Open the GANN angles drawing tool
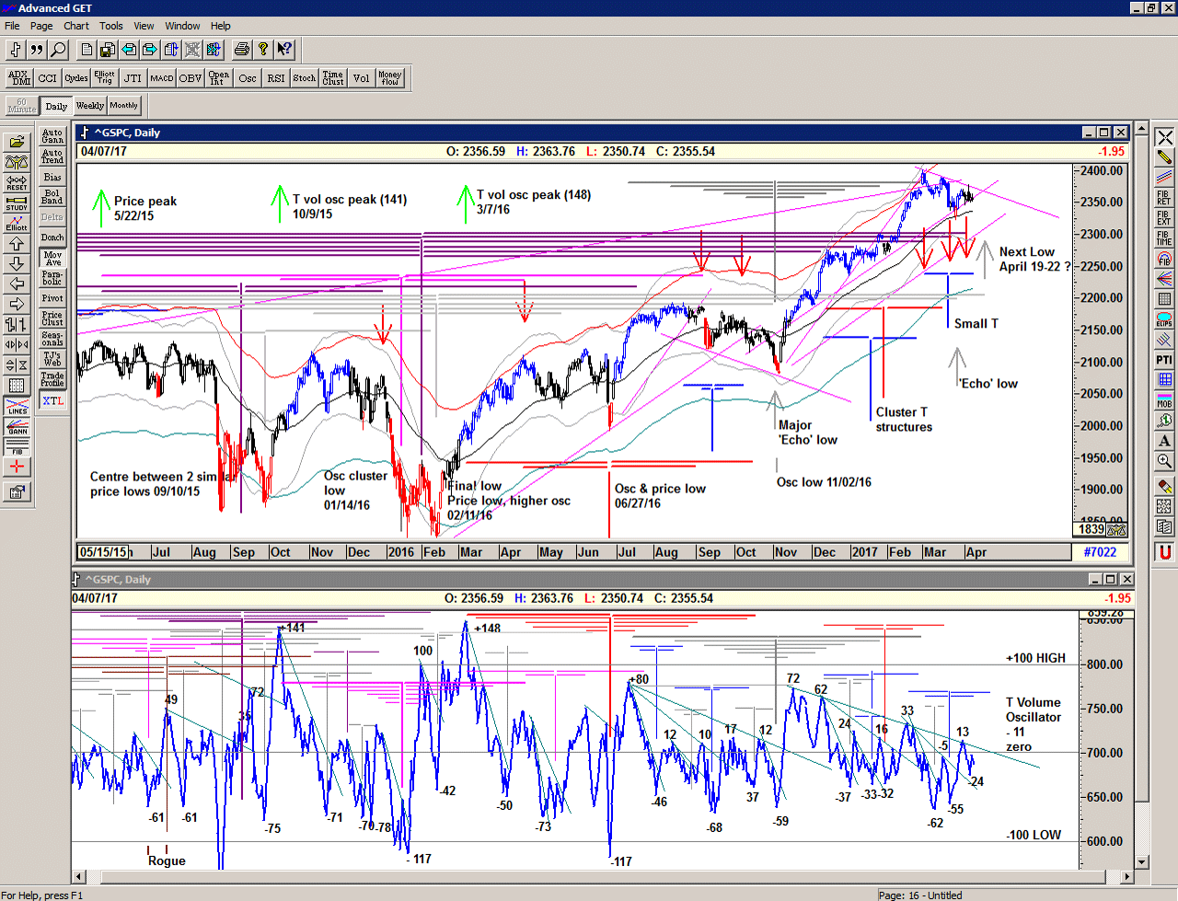1178x901 pixels. point(17,426)
